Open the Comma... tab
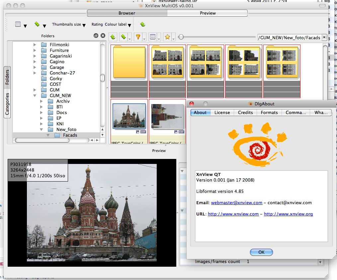Image resolution: width=337 pixels, height=280 pixels. 296,112
